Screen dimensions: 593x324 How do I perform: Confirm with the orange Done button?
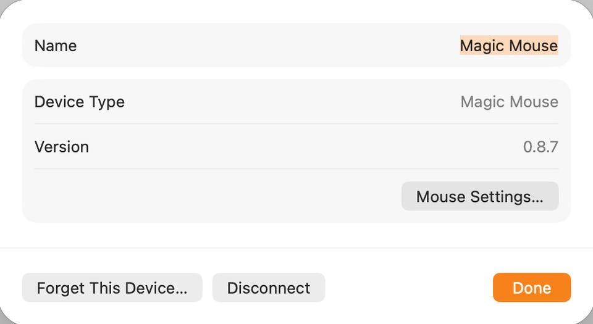pos(531,288)
